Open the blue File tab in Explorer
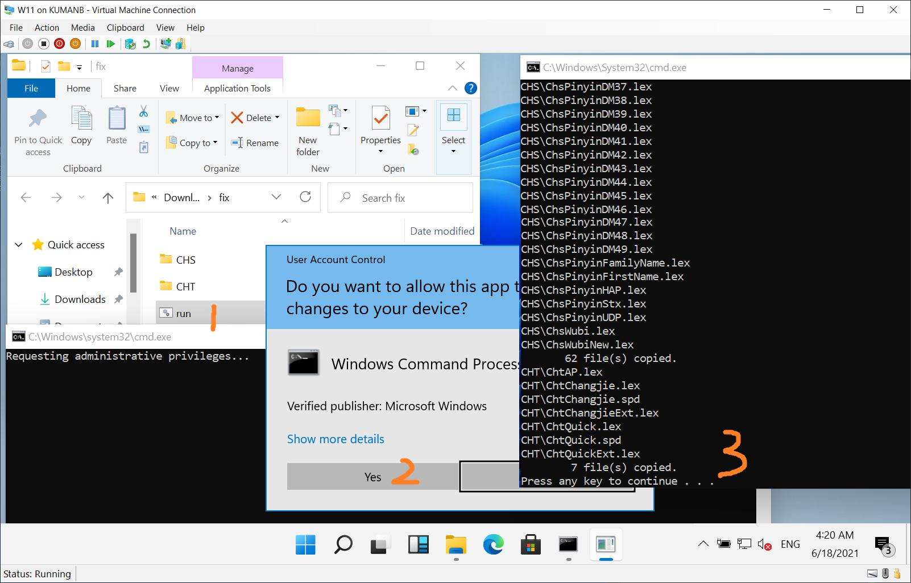This screenshot has width=911, height=583. (31, 88)
